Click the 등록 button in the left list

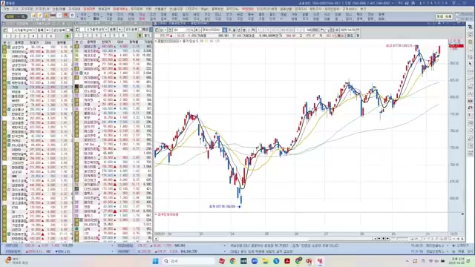pyautogui.click(x=40, y=30)
